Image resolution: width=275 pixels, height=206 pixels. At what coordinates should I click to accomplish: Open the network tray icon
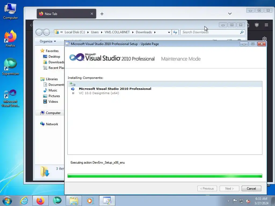pyautogui.click(x=241, y=201)
